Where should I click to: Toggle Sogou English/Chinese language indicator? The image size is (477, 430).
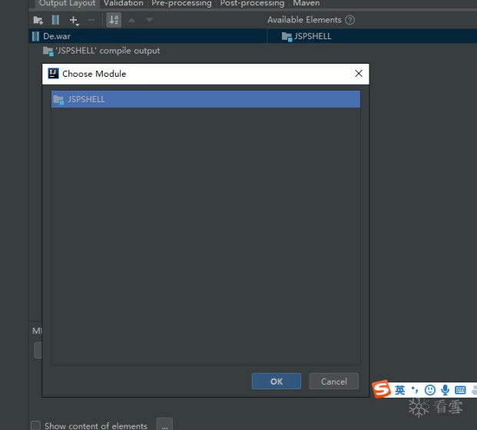(x=399, y=390)
